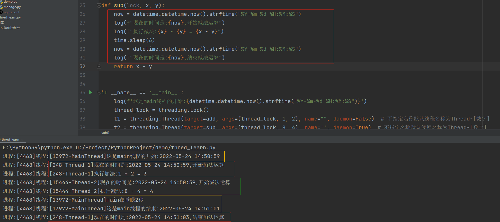Click the 执行减法 log statement on line 28
The image size is (500, 222).
[169, 31]
